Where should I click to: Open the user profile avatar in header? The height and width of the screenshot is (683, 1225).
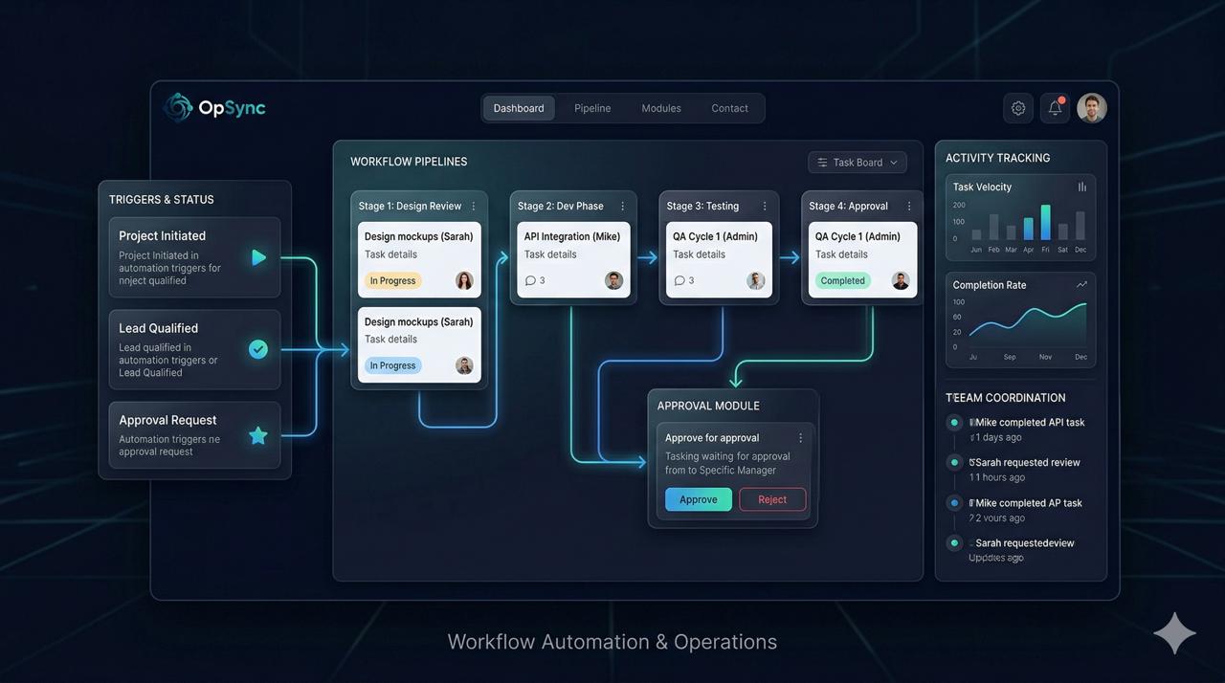pyautogui.click(x=1092, y=108)
